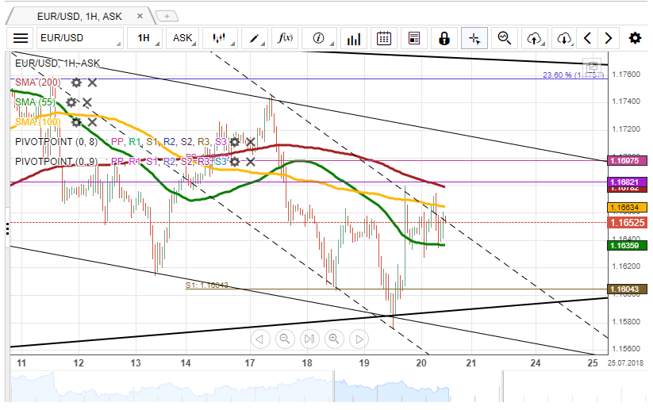Expand the 1H timeframe selector

coord(144,38)
